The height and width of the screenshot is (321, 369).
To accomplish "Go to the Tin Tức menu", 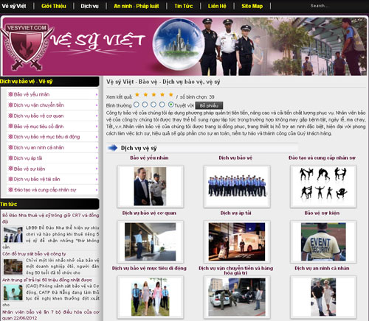I will (184, 6).
